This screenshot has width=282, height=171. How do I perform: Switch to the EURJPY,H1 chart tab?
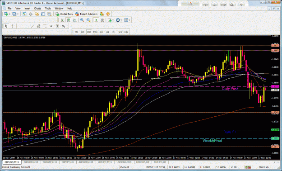(160, 162)
